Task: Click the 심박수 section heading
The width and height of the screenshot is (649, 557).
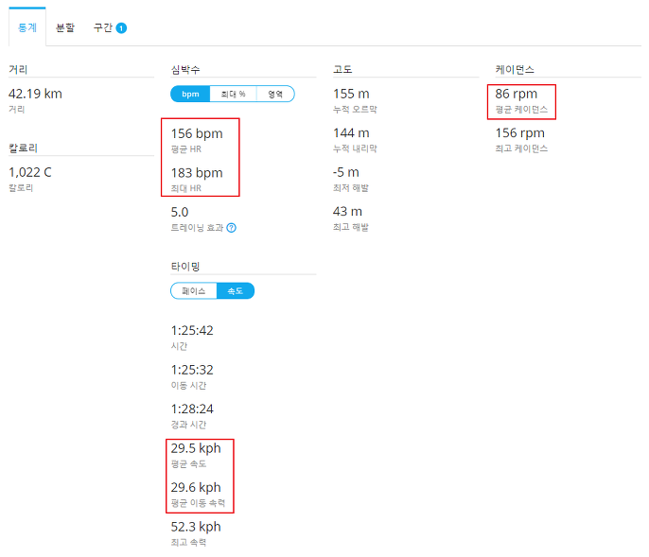Action: tap(185, 69)
